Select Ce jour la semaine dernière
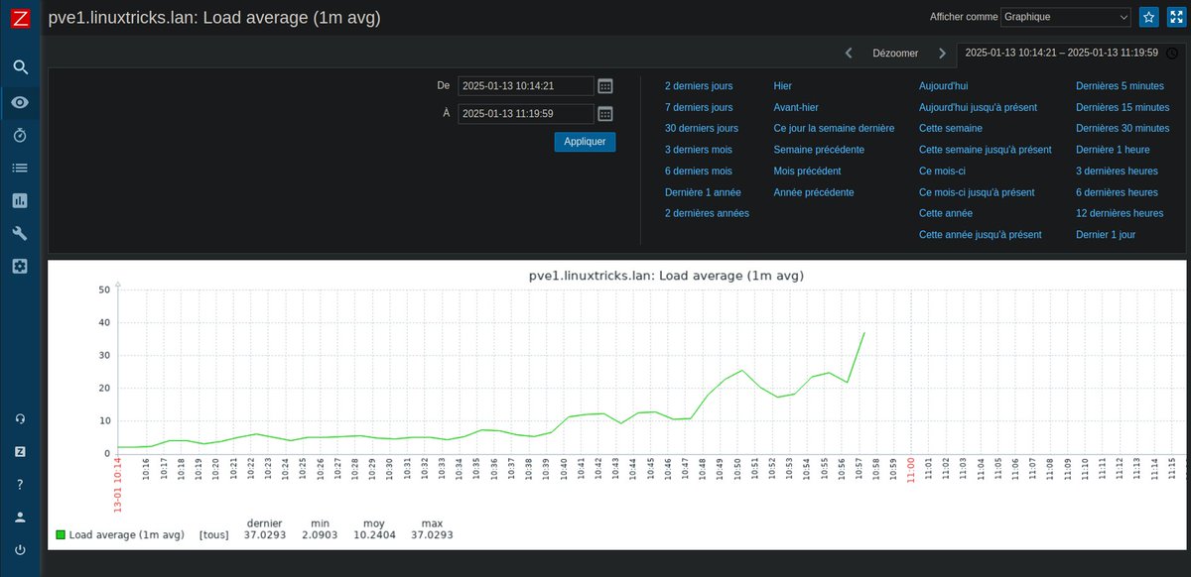The image size is (1191, 577). pos(834,128)
